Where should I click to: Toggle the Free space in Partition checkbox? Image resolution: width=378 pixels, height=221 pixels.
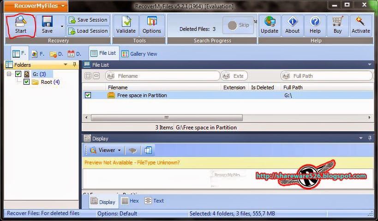[x=88, y=95]
